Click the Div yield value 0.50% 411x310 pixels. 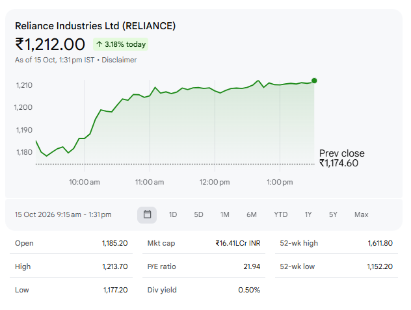point(249,290)
